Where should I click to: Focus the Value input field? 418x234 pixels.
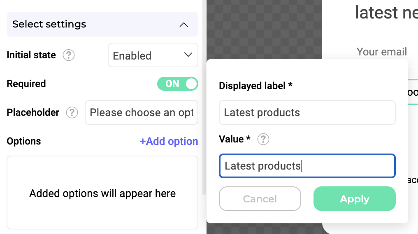(307, 166)
